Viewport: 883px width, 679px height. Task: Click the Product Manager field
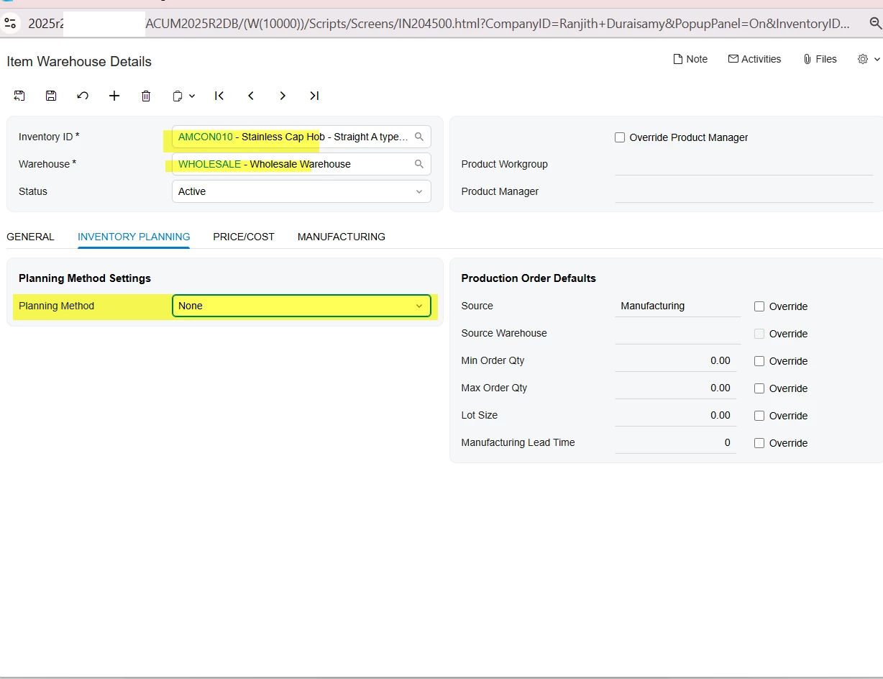[x=744, y=191]
